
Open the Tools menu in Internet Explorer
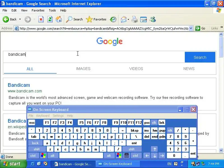52,10
